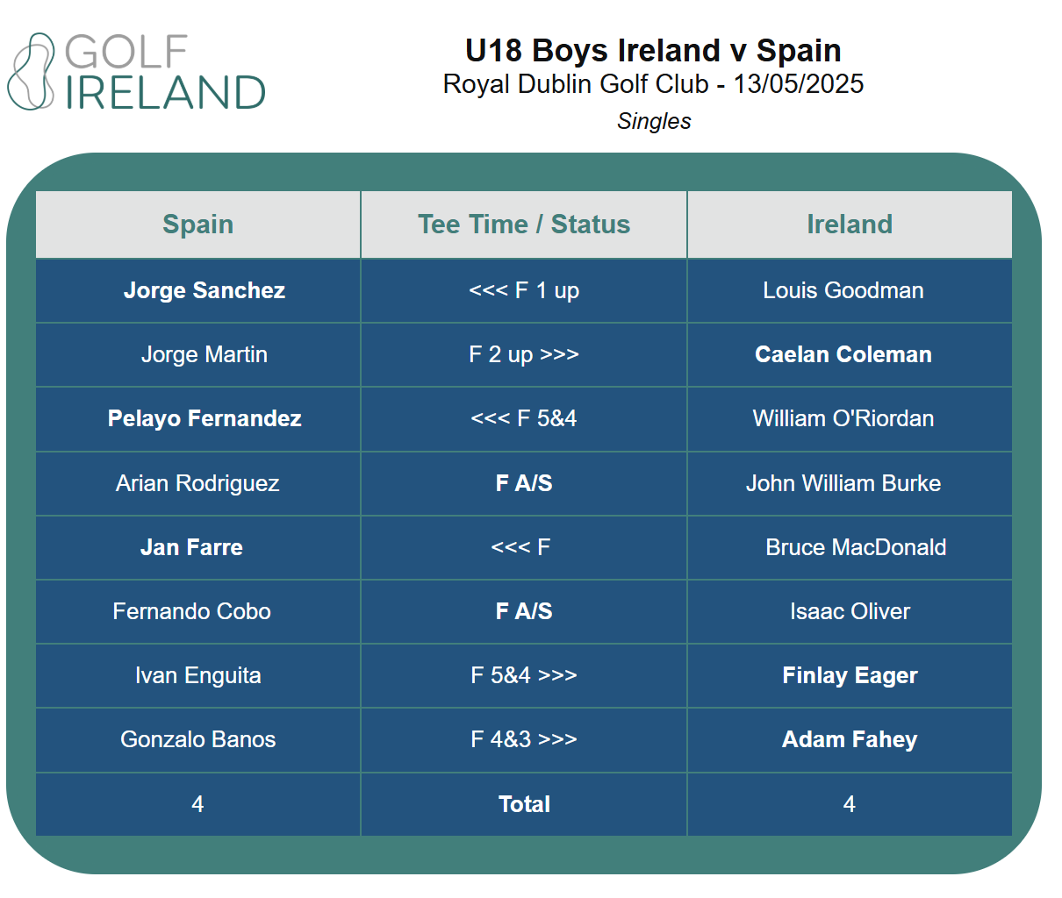Click the Ireland column header

pyautogui.click(x=849, y=224)
